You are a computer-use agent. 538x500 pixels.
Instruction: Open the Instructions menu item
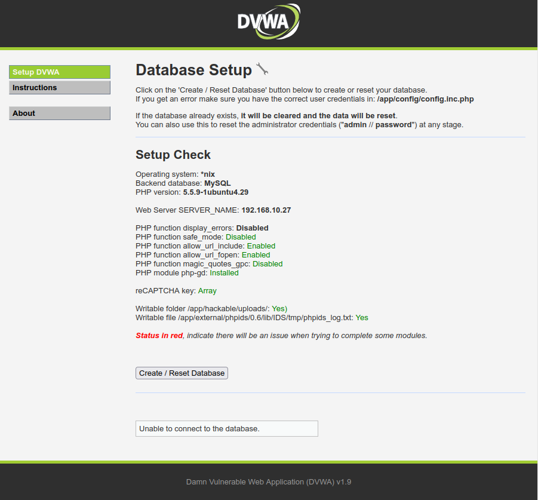[x=60, y=87]
